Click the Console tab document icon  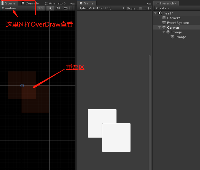point(23,3)
